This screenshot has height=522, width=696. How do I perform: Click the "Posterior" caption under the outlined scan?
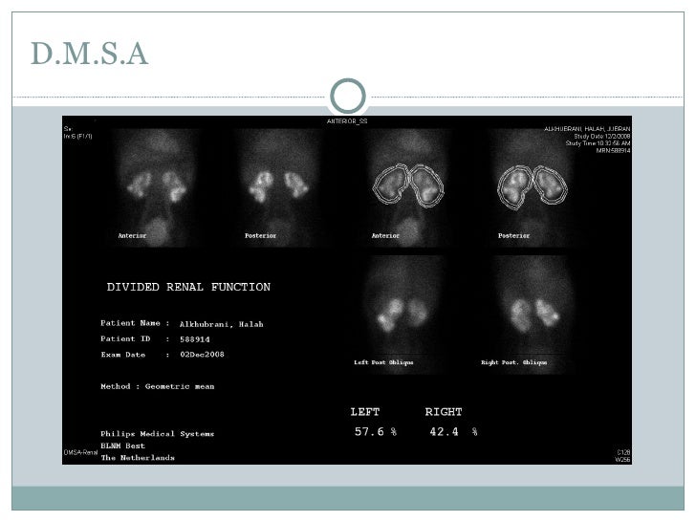tap(513, 236)
